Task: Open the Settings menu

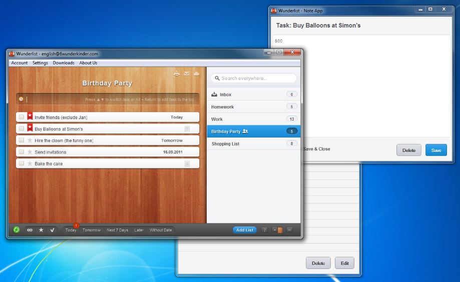Action: pyautogui.click(x=40, y=62)
